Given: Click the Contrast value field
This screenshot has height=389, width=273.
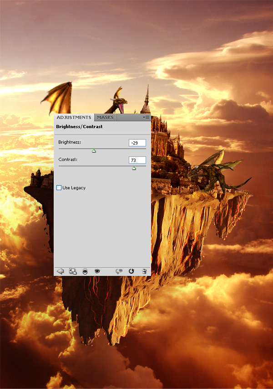Looking at the screenshot, I should click(x=137, y=160).
